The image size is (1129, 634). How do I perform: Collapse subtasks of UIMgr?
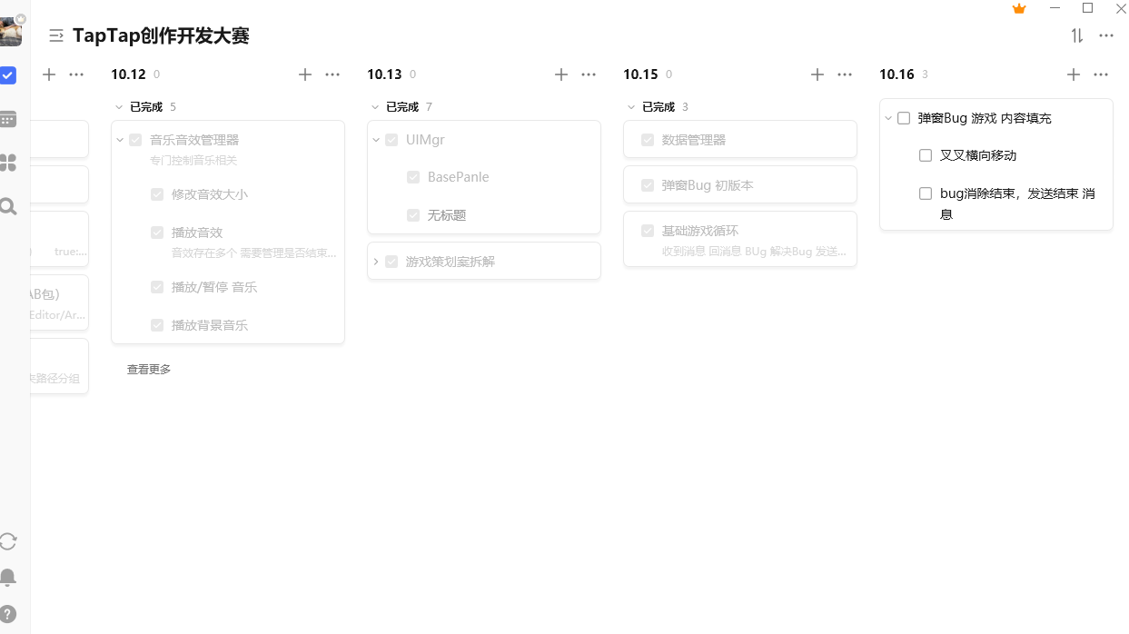click(x=376, y=140)
